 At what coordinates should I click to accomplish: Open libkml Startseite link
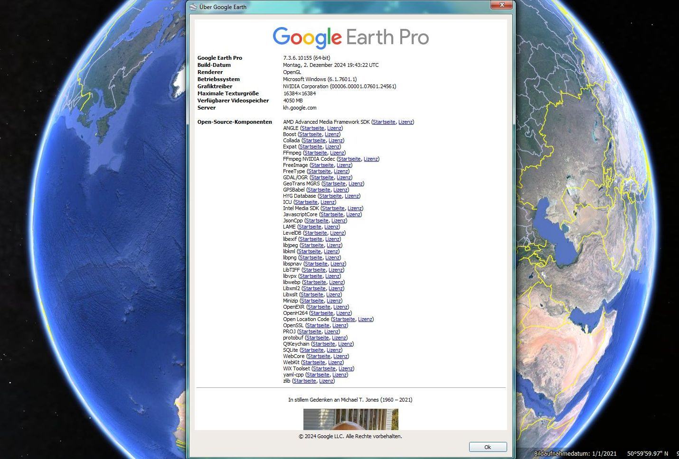tap(310, 251)
